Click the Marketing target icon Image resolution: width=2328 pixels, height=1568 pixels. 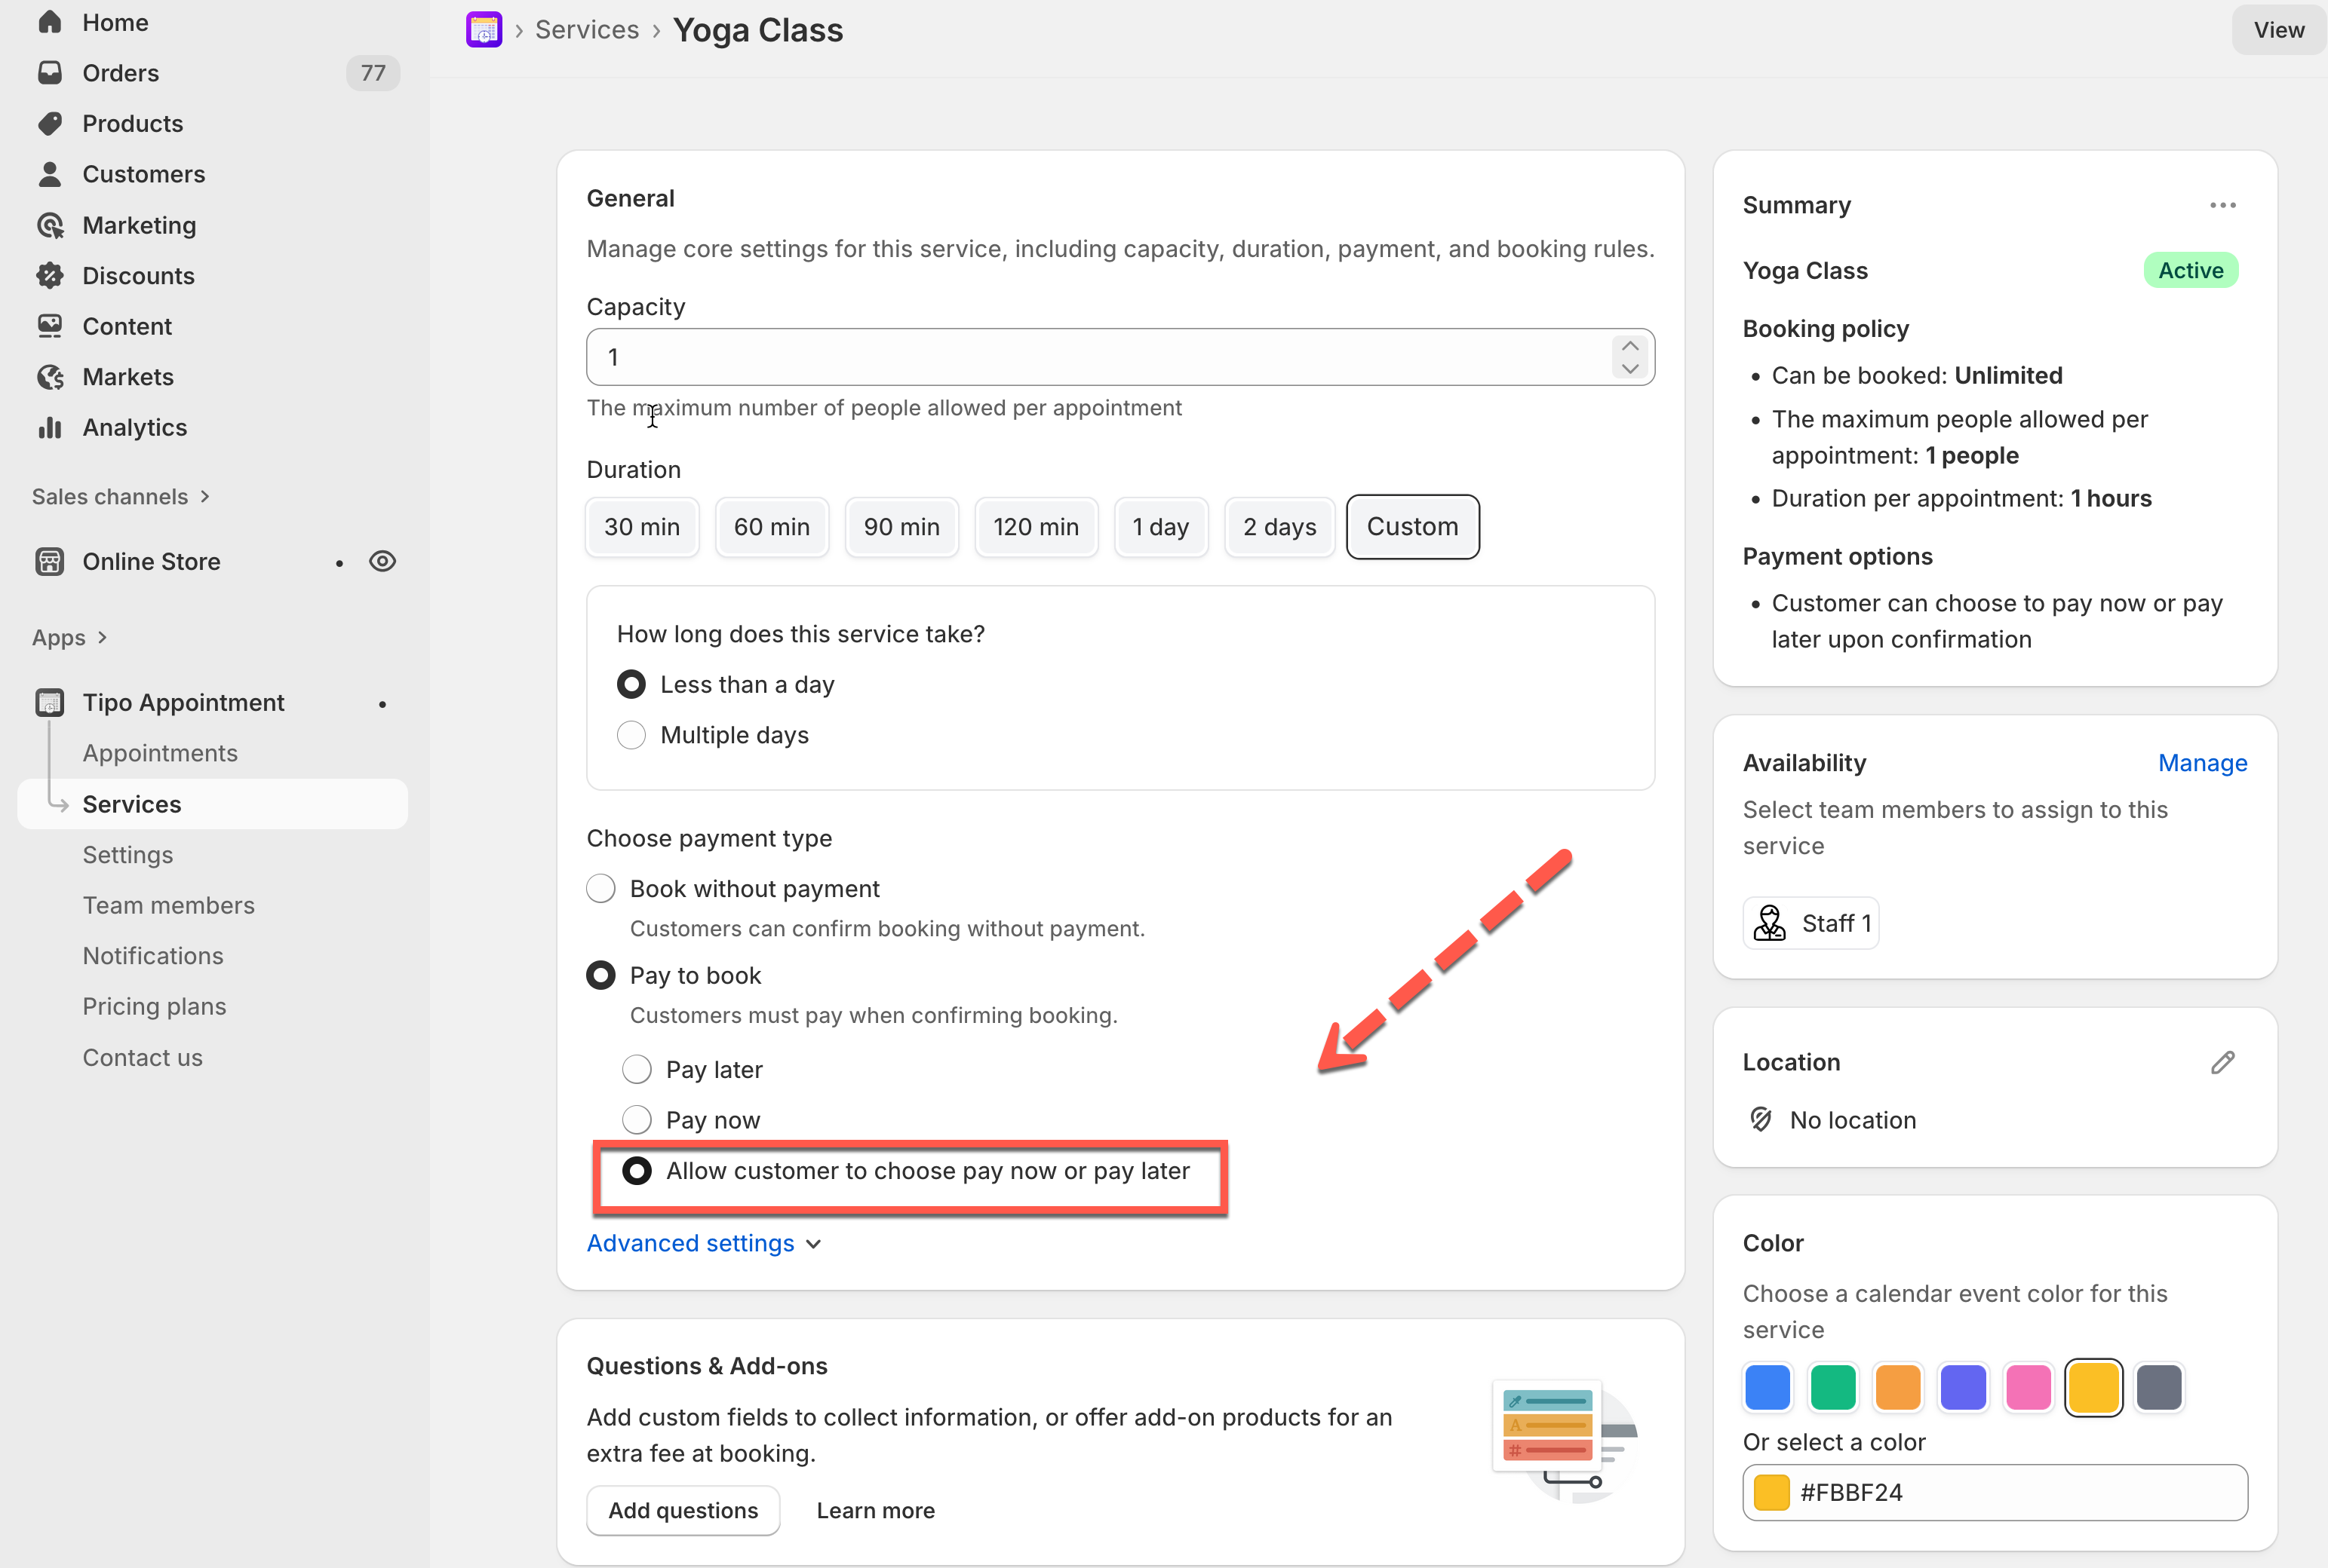click(x=50, y=225)
